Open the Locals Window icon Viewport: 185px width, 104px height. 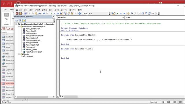143,14
